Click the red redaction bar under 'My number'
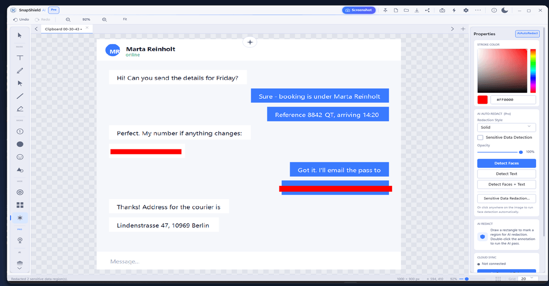The height and width of the screenshot is (286, 549). coord(146,152)
